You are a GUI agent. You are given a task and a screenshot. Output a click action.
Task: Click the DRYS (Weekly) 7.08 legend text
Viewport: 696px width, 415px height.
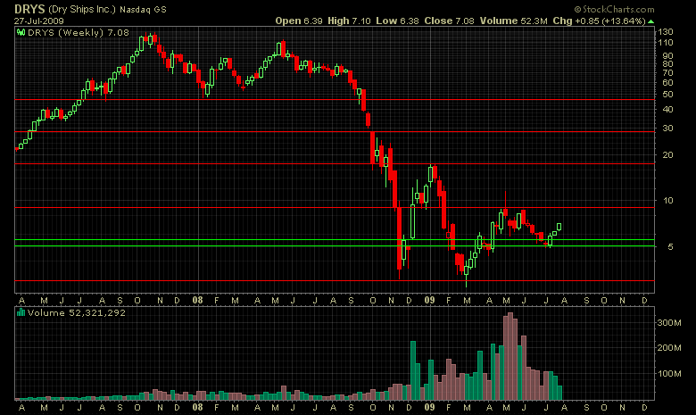tap(79, 32)
